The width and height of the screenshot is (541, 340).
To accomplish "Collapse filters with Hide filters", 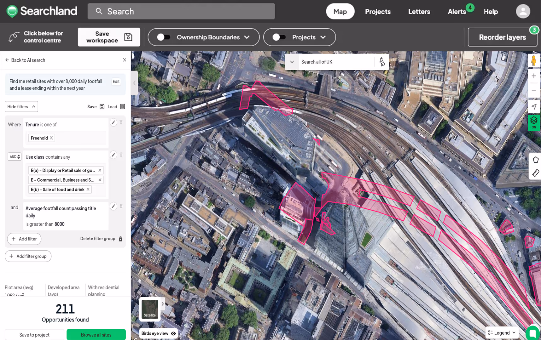I will tap(21, 106).
